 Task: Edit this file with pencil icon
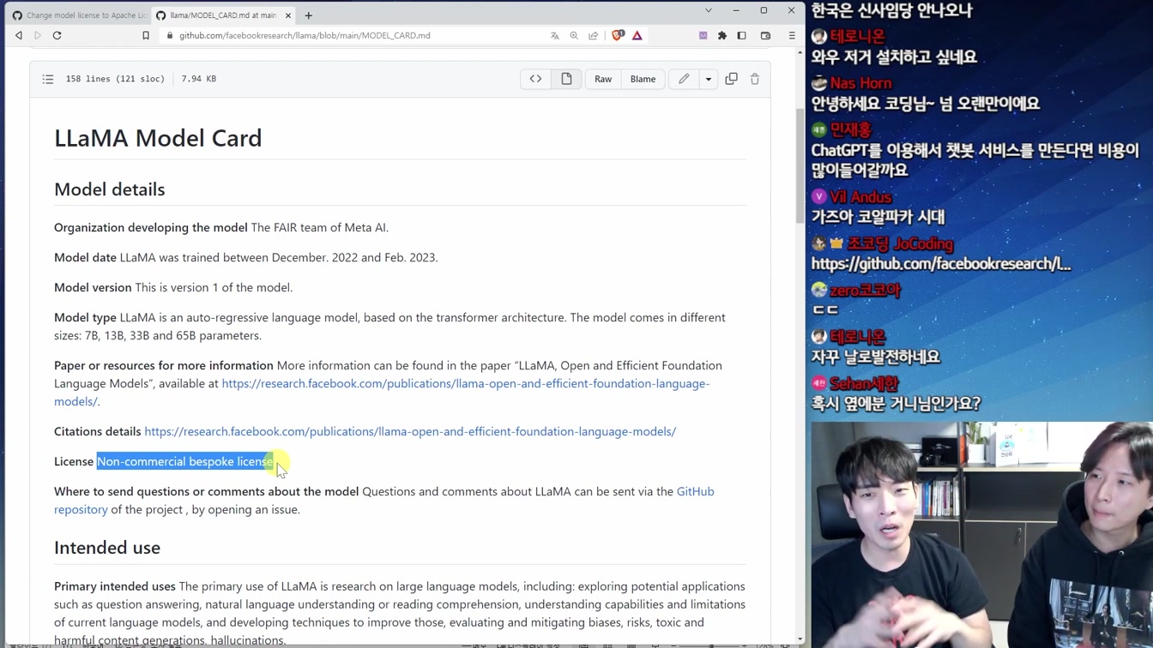pyautogui.click(x=684, y=79)
